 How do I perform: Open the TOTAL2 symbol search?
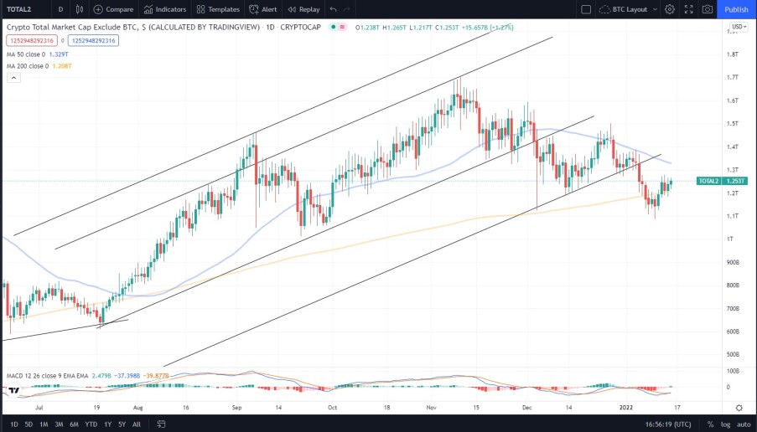(19, 9)
